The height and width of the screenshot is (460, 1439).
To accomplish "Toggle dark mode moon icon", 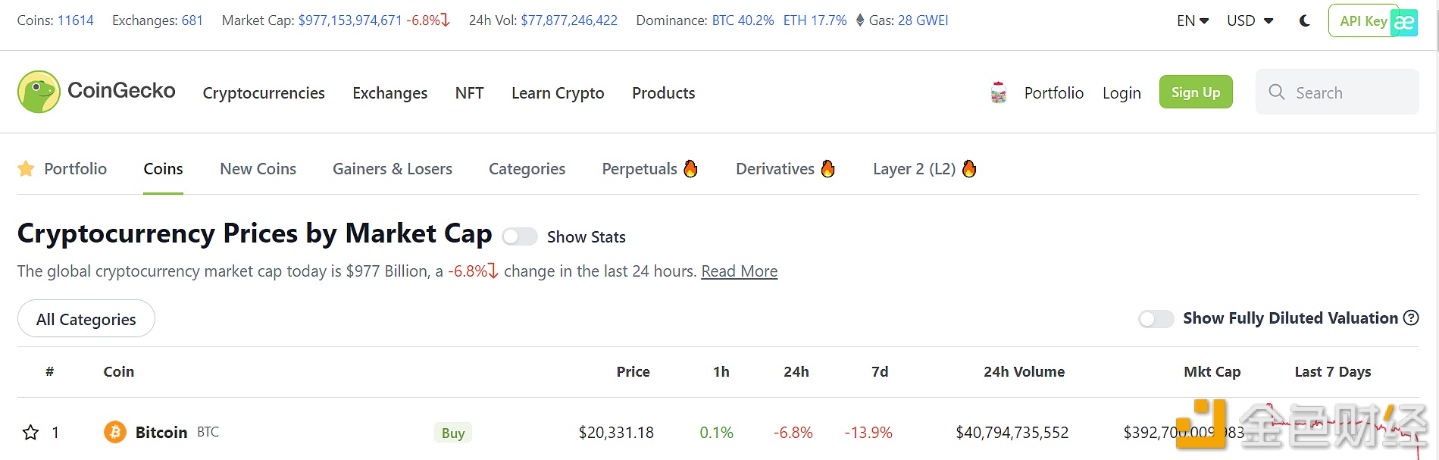I will click(1304, 21).
